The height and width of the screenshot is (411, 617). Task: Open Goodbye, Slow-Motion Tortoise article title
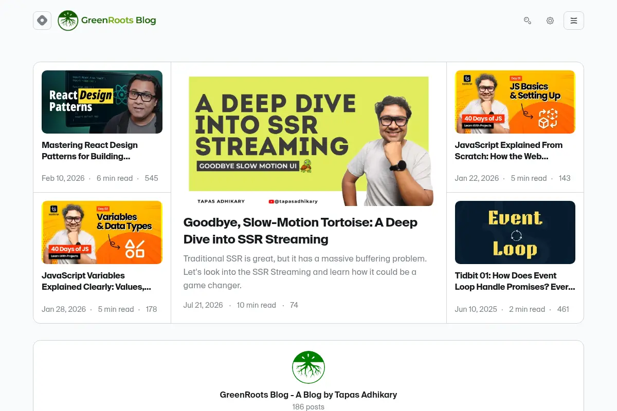300,231
